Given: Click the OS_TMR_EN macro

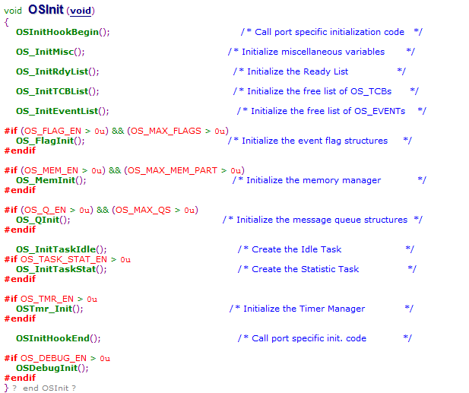Looking at the screenshot, I should pos(47,299).
